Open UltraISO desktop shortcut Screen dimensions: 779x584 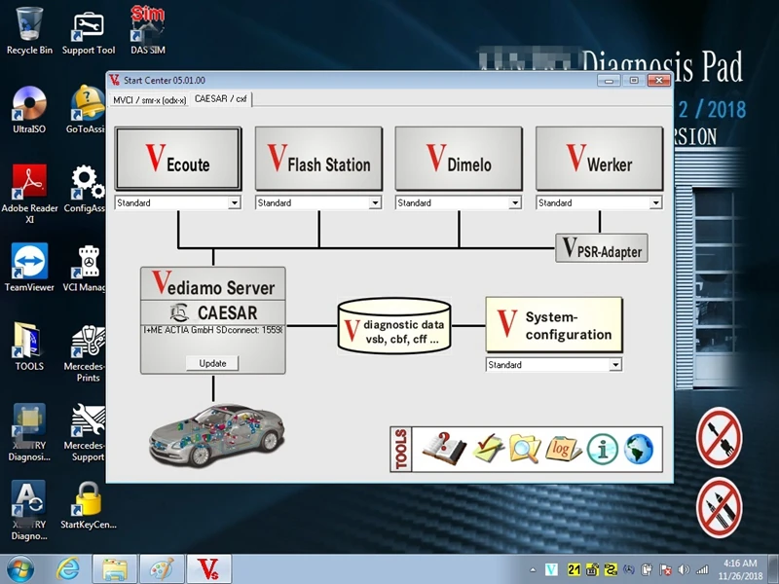pyautogui.click(x=29, y=110)
